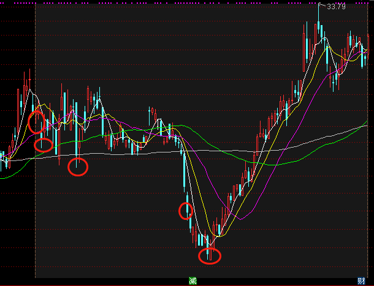Click the tallest candlestick at the 33.79 peak
374x286 pixels.
coord(319,20)
